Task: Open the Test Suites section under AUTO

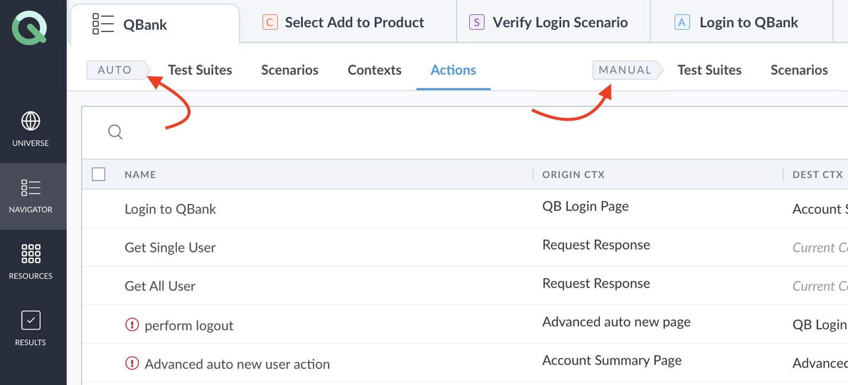Action: coord(200,70)
